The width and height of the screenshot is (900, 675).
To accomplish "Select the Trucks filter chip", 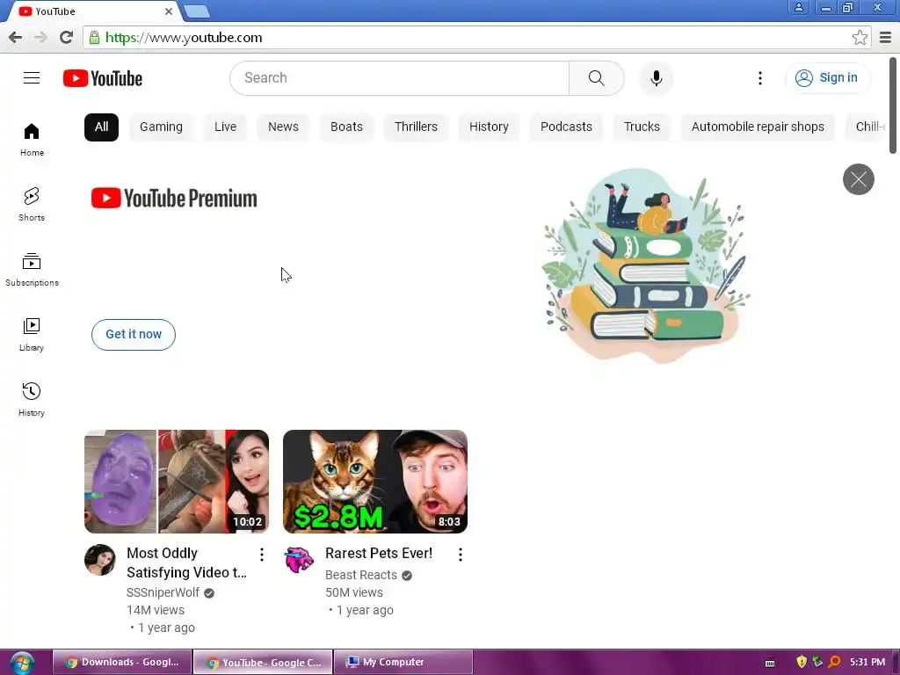I will (642, 127).
